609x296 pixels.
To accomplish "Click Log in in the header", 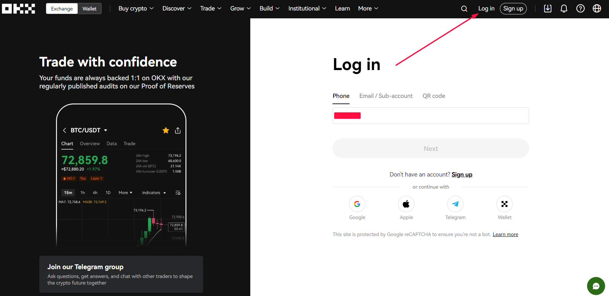I will coord(486,9).
